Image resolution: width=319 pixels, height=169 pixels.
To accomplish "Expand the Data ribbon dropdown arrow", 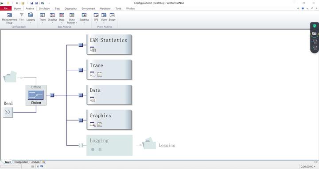I will click(x=62, y=23).
